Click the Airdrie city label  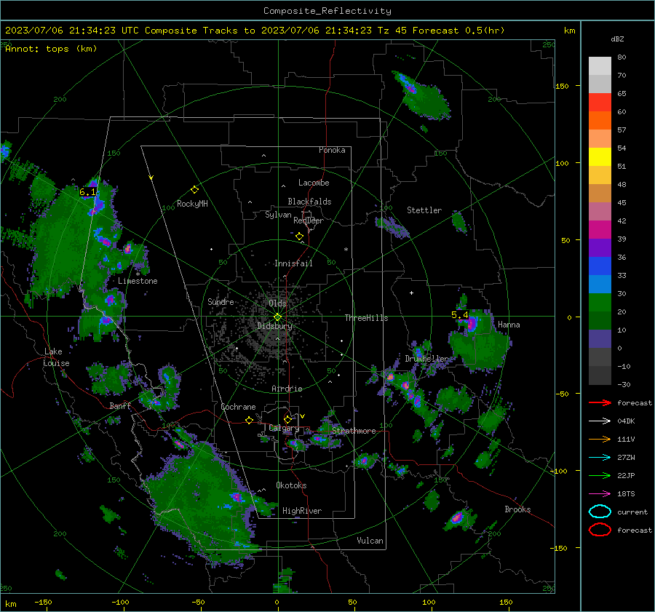287,389
